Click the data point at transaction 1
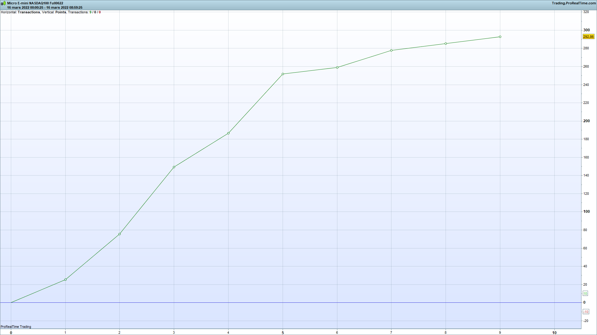 tap(65, 280)
